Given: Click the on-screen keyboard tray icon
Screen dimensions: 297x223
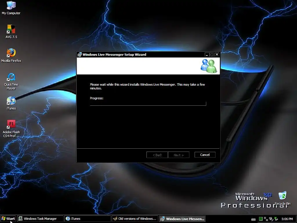Looking at the screenshot, I should 253,219.
